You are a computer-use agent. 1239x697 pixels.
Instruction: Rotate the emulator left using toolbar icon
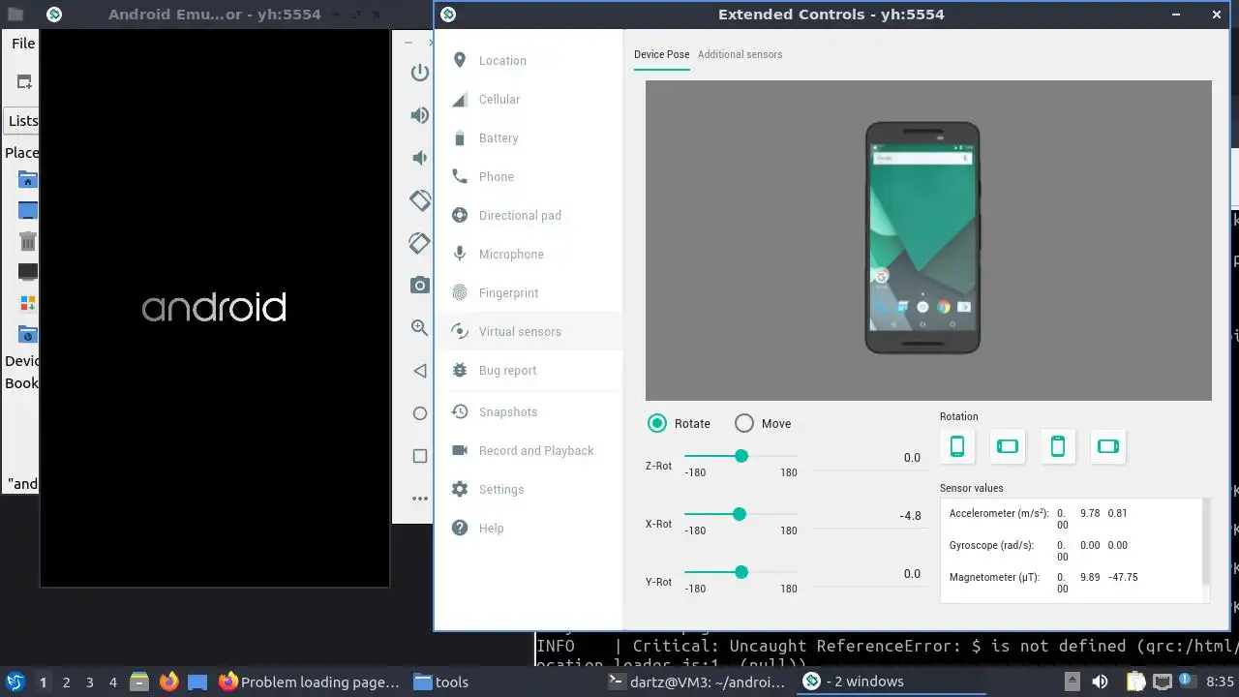(x=419, y=200)
